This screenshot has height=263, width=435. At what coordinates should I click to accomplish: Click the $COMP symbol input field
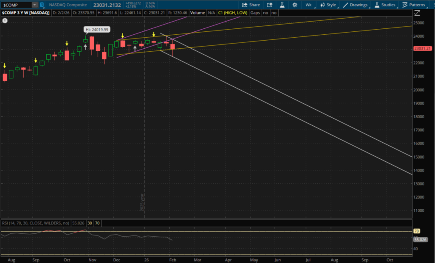pos(16,5)
